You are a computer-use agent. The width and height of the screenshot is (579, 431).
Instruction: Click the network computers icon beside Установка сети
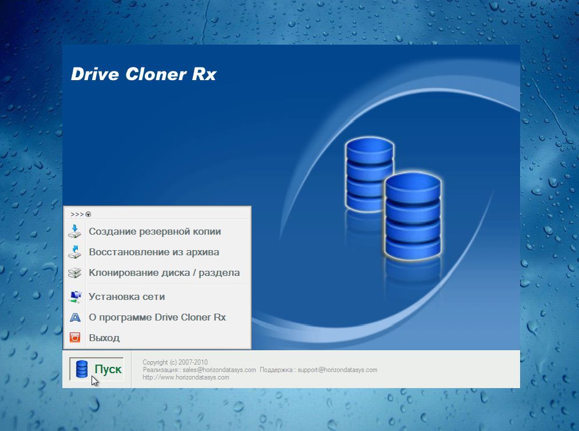(x=75, y=297)
